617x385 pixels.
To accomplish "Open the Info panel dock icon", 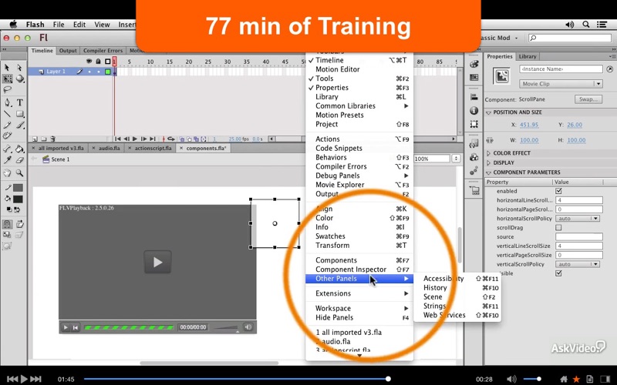I will [x=474, y=111].
